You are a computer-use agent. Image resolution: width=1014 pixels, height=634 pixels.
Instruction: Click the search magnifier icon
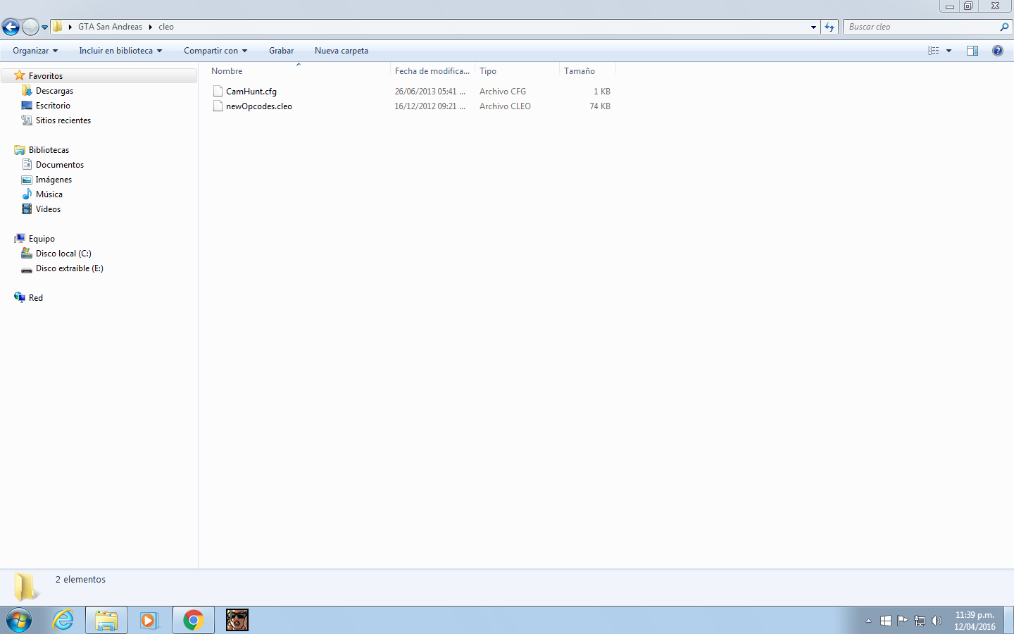[x=1004, y=27]
